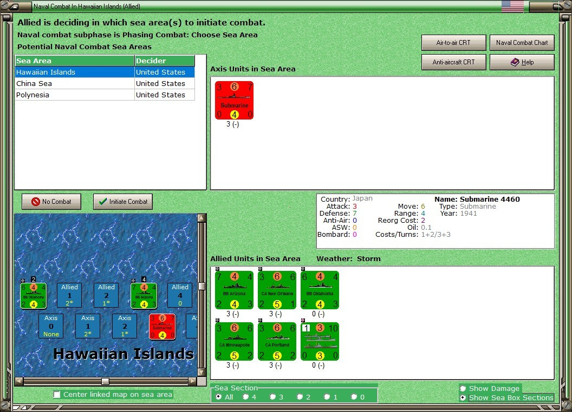Click the Weather: Storm label
This screenshot has width=572, height=412.
click(x=348, y=258)
